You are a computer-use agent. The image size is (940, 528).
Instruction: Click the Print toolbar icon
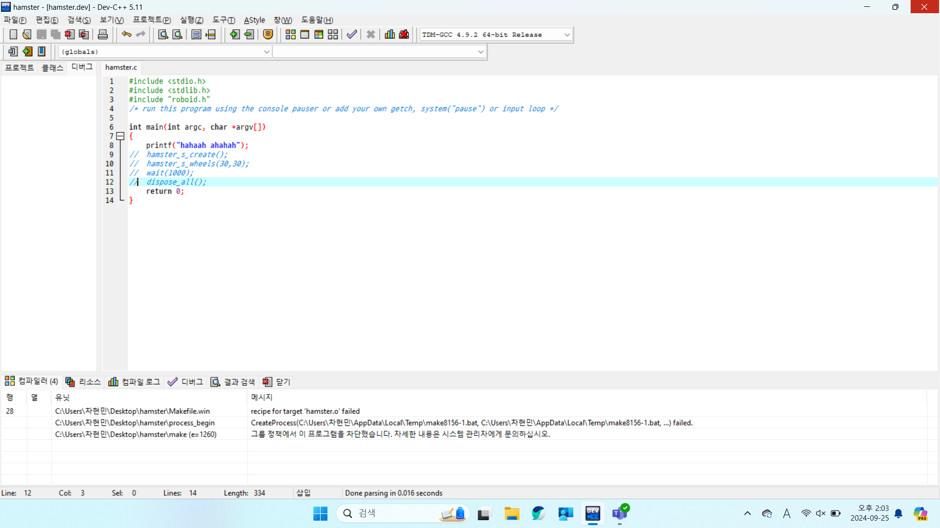[x=103, y=34]
